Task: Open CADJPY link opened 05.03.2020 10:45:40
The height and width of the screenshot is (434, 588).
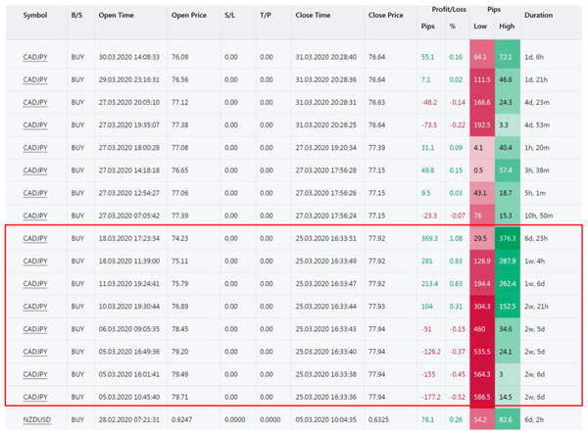Action: [35, 397]
